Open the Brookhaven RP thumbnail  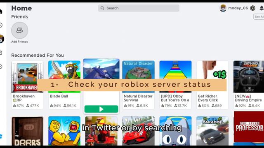click(x=27, y=77)
